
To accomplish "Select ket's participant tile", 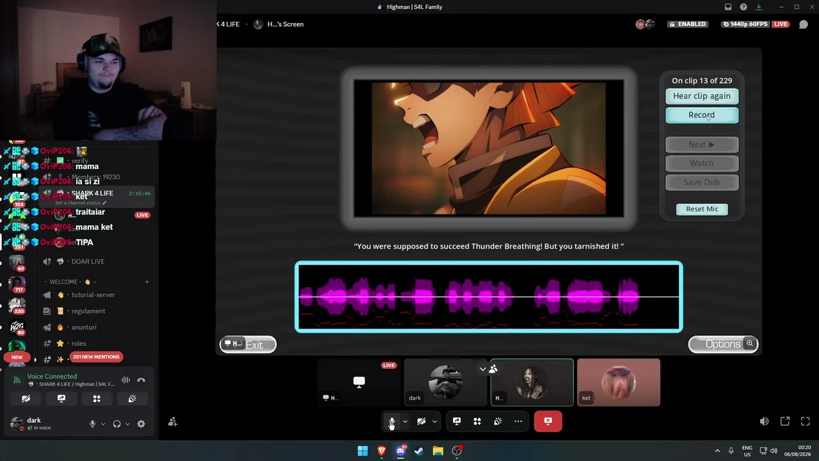I will point(619,383).
